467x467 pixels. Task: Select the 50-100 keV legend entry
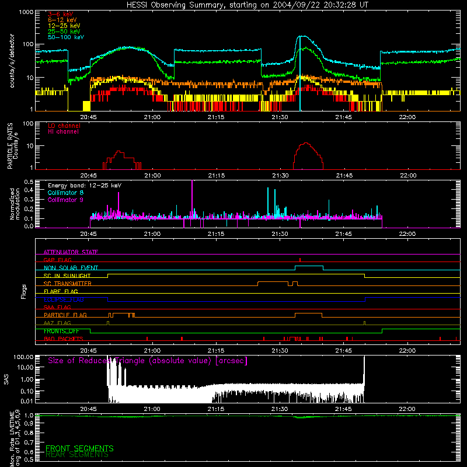[x=66, y=37]
